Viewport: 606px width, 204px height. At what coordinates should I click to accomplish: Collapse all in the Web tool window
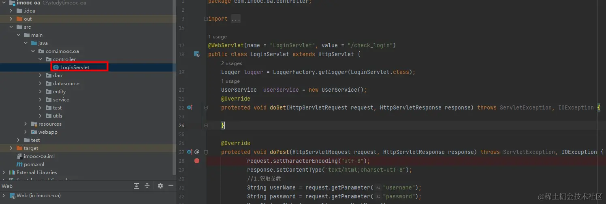coord(147,186)
